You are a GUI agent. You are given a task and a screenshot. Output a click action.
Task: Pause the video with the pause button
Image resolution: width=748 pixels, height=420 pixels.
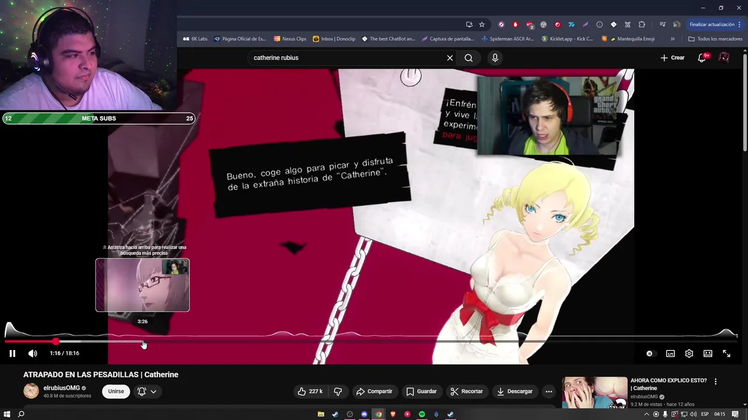point(12,353)
